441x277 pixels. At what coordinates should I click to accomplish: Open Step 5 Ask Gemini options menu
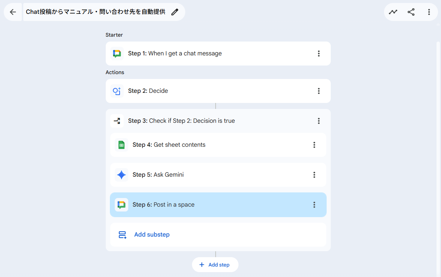tap(314, 175)
